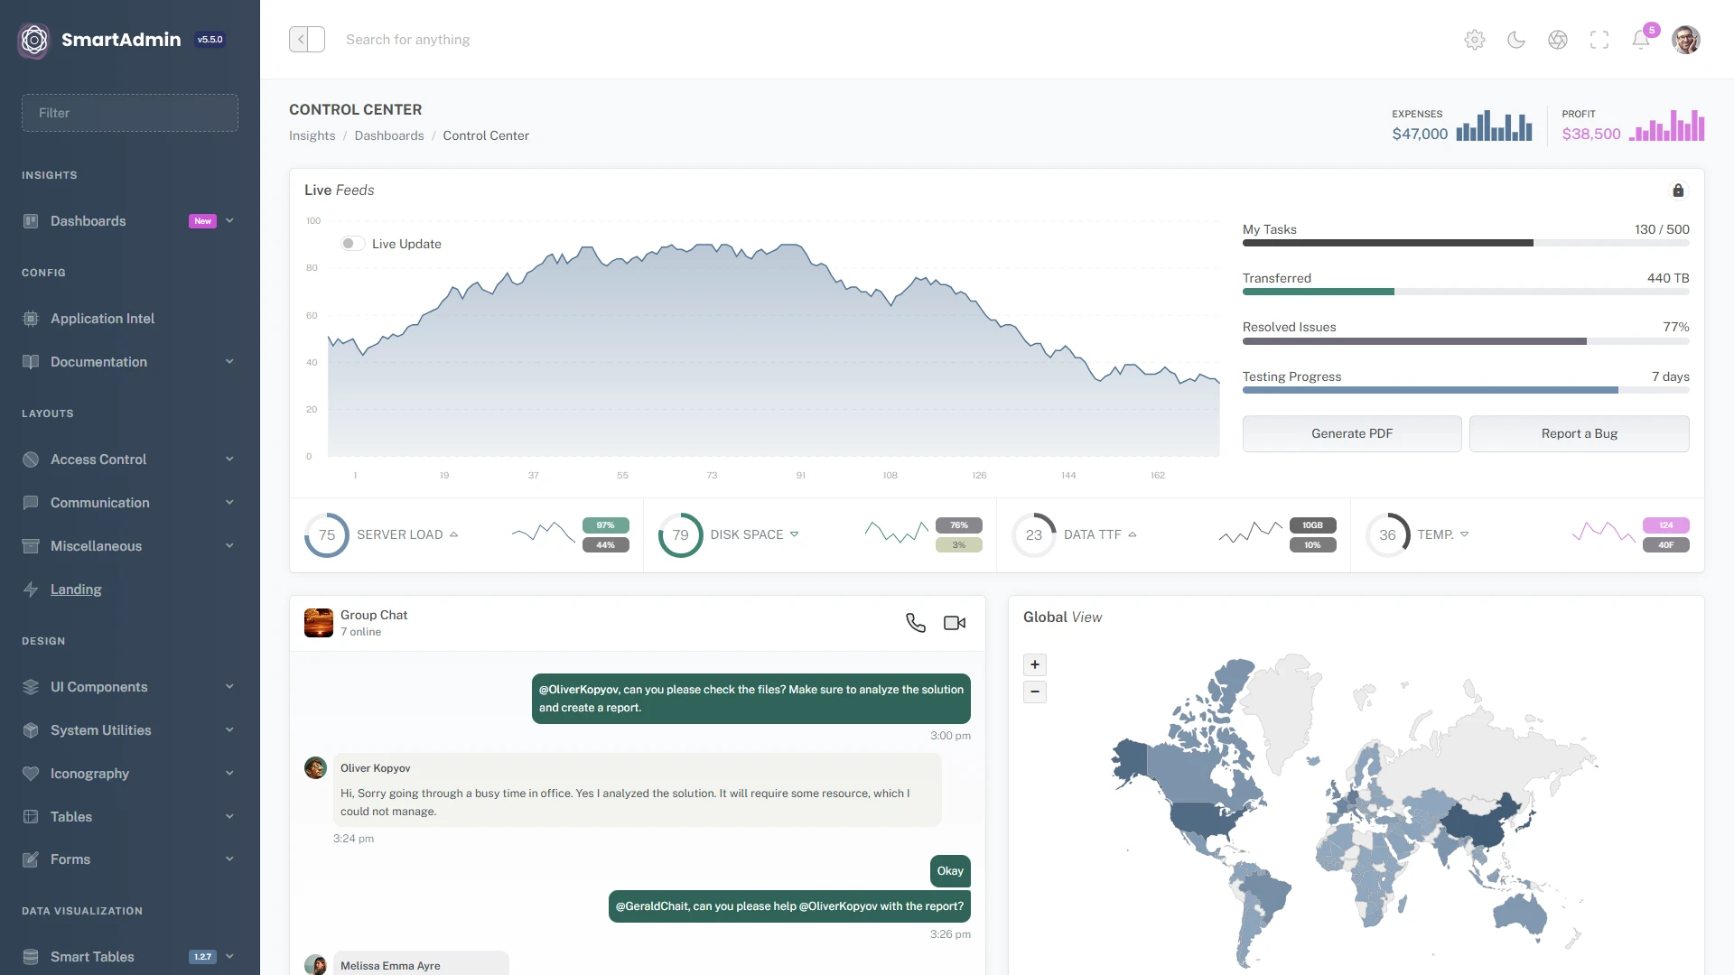Open the Tables menu item
Image resolution: width=1734 pixels, height=975 pixels.
(x=130, y=817)
